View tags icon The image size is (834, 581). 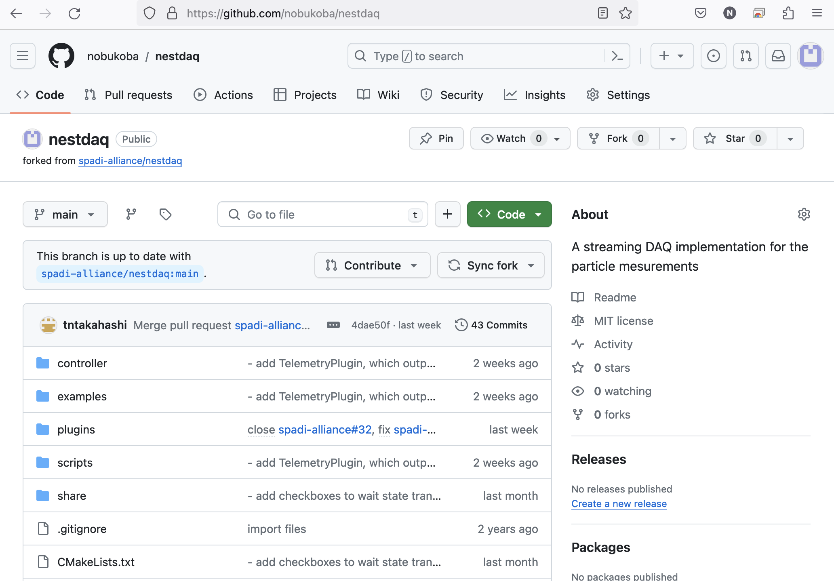[165, 214]
